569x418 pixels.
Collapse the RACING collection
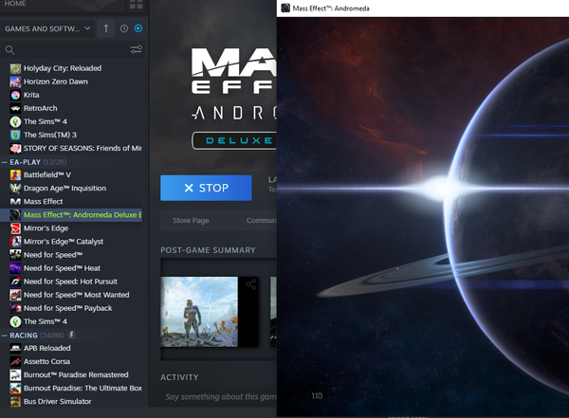tap(5, 336)
